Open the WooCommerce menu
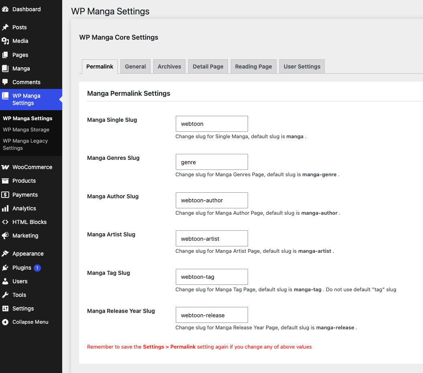This screenshot has height=373, width=423. (31, 167)
